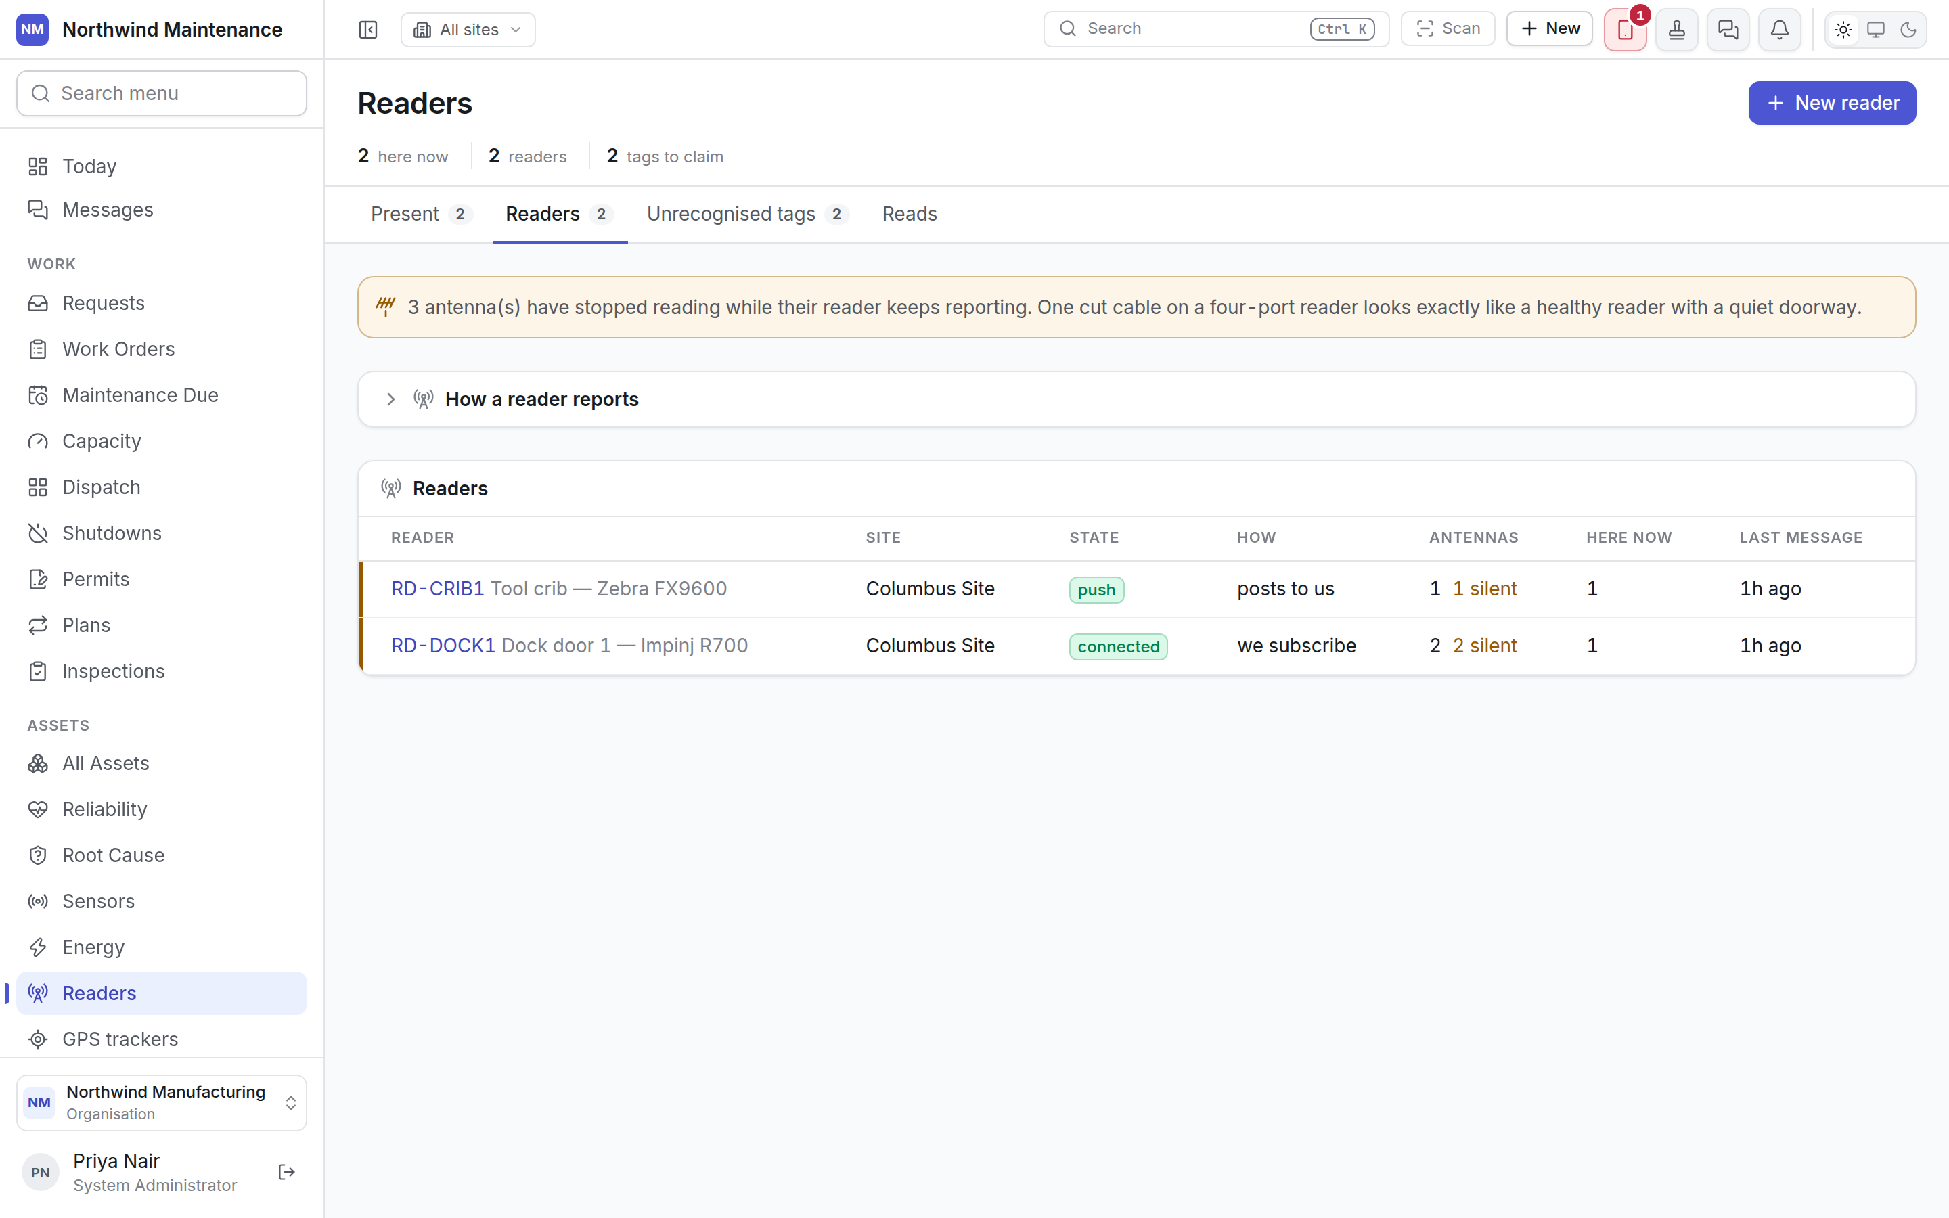Switch to dark theme moon icon
1949x1218 pixels.
click(x=1908, y=30)
